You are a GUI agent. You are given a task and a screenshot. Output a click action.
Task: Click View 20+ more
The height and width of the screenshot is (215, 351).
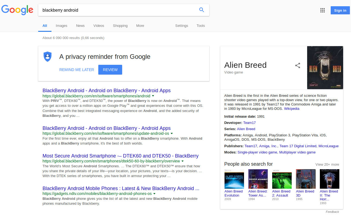(x=327, y=165)
